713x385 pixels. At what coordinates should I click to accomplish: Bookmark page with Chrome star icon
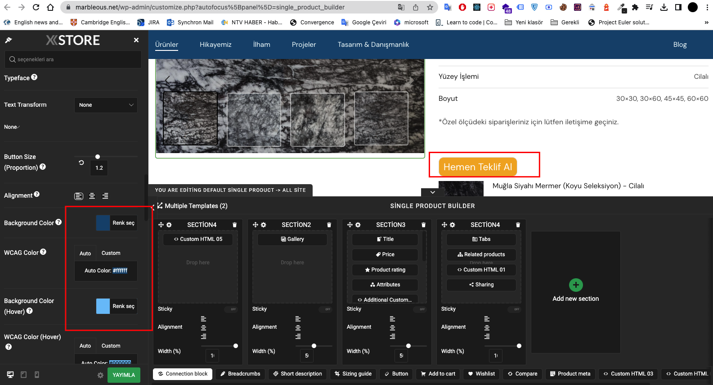[x=430, y=7]
